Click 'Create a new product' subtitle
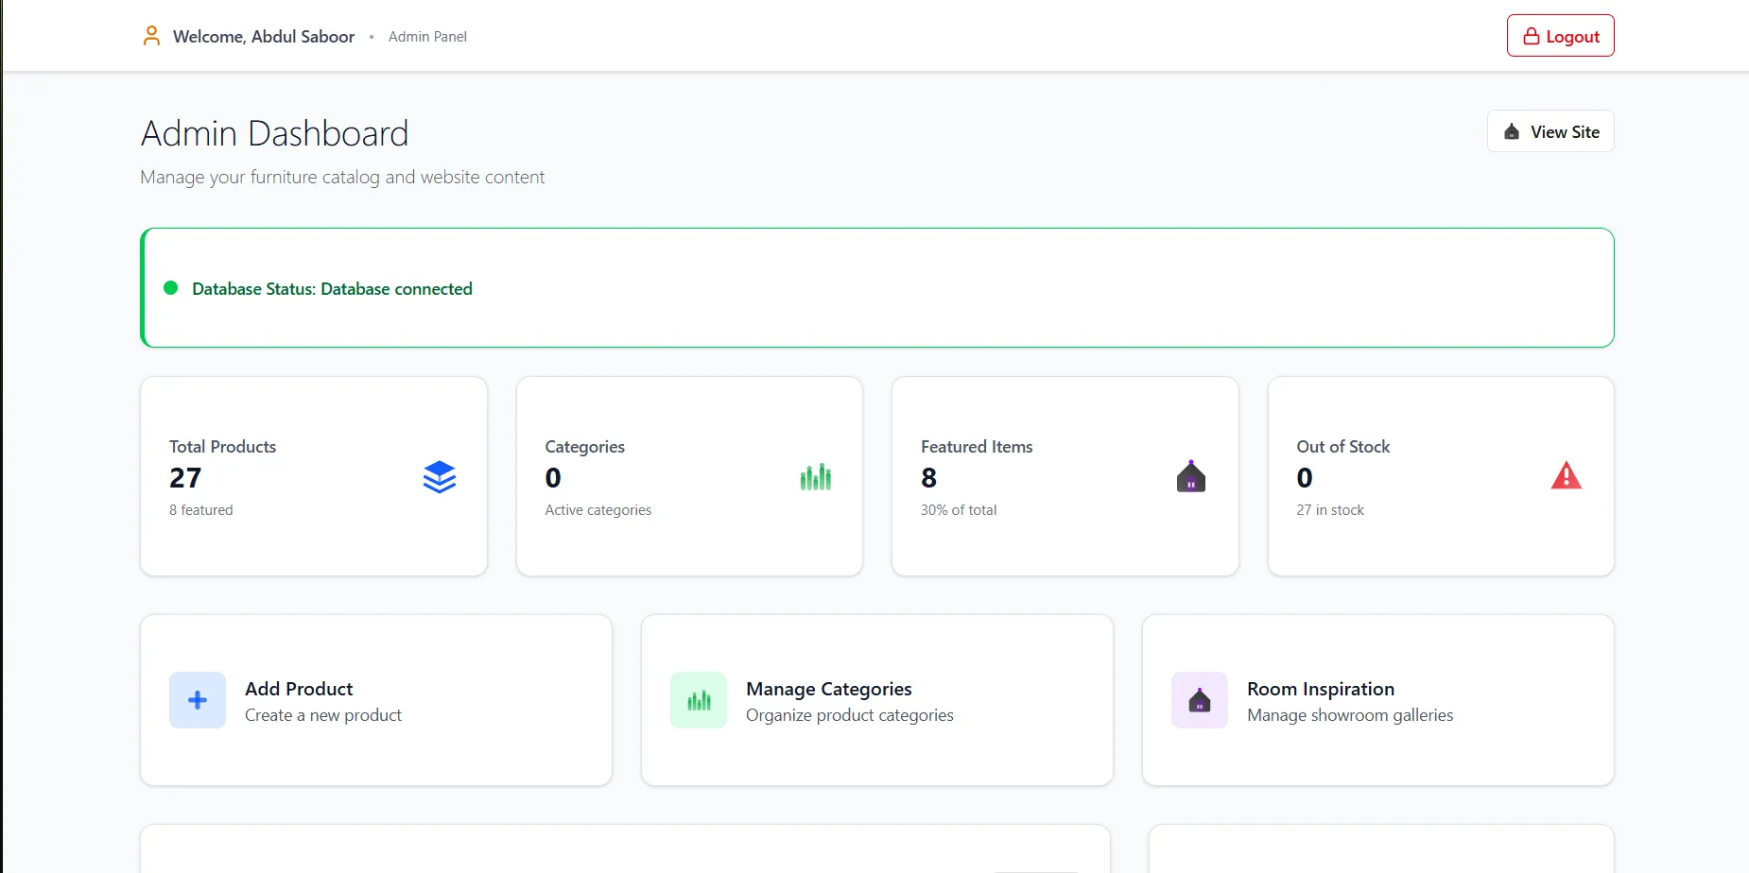Image resolution: width=1749 pixels, height=873 pixels. tap(323, 715)
